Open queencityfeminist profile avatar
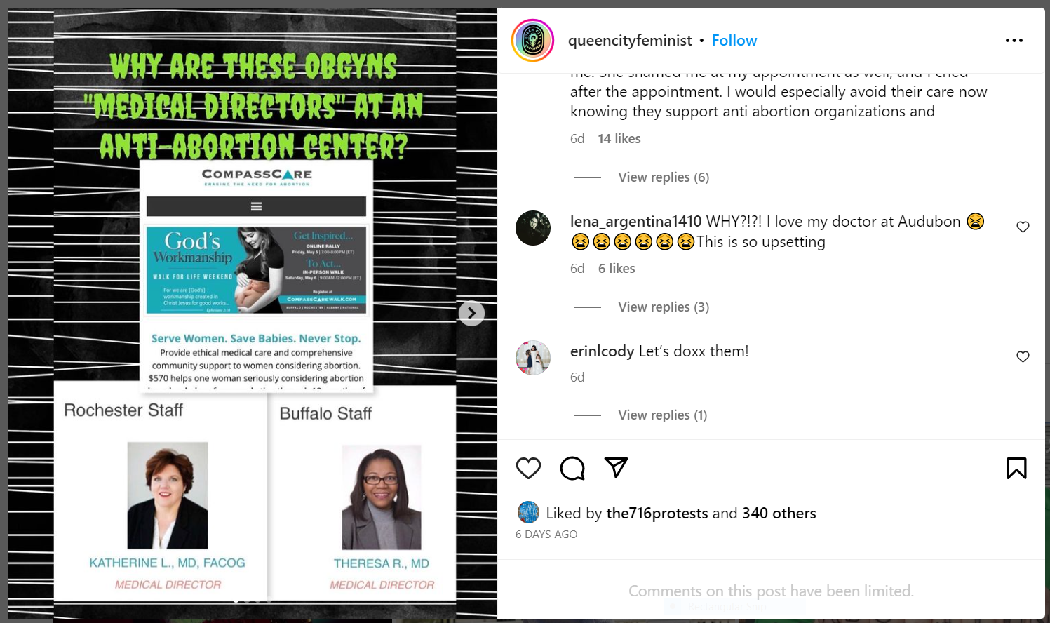 point(532,41)
